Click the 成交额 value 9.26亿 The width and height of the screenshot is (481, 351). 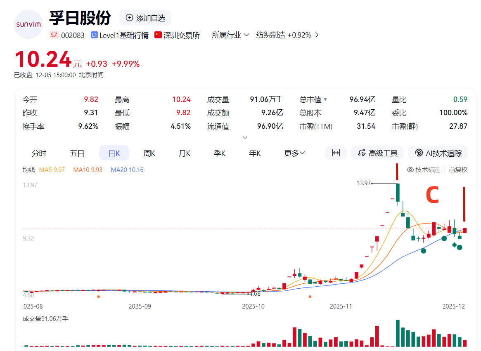[272, 113]
